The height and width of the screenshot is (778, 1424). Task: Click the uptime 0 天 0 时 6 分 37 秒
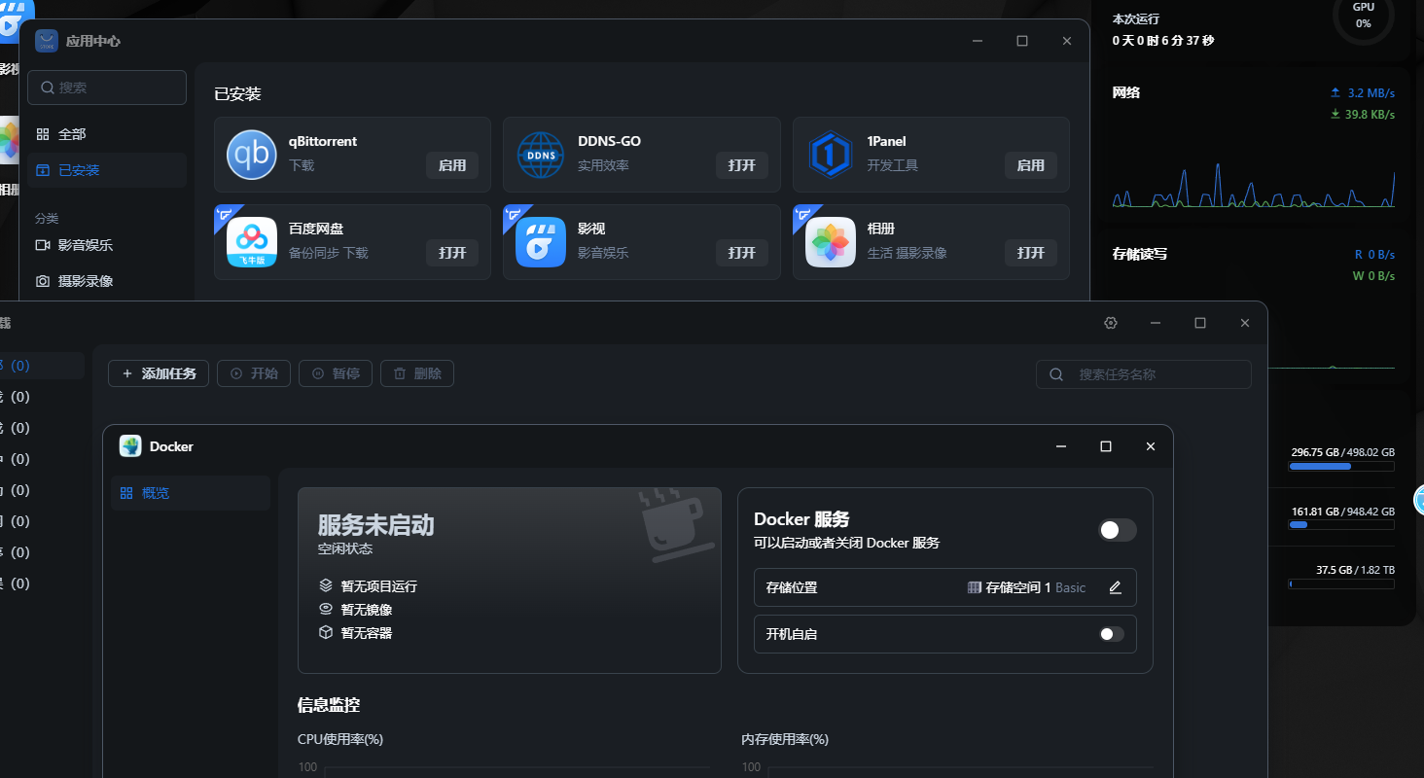tap(1163, 41)
